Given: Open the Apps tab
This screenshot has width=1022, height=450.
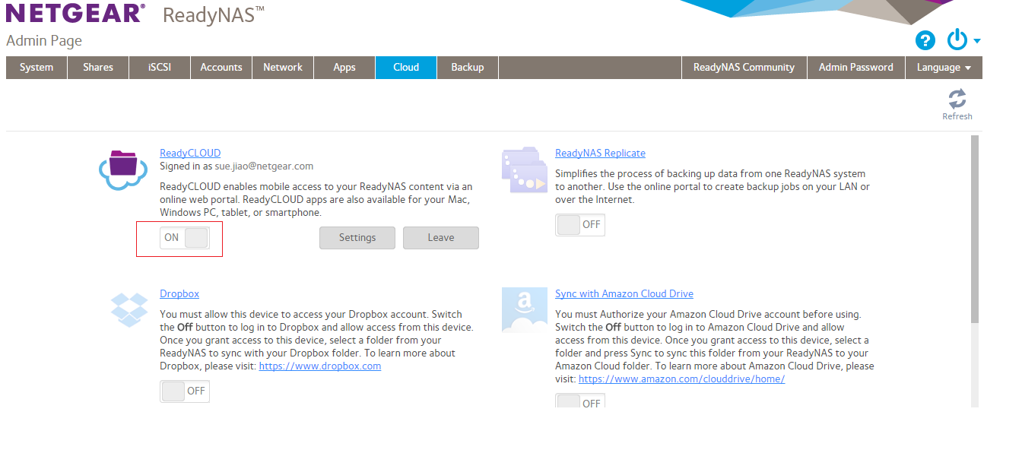Looking at the screenshot, I should [x=344, y=68].
